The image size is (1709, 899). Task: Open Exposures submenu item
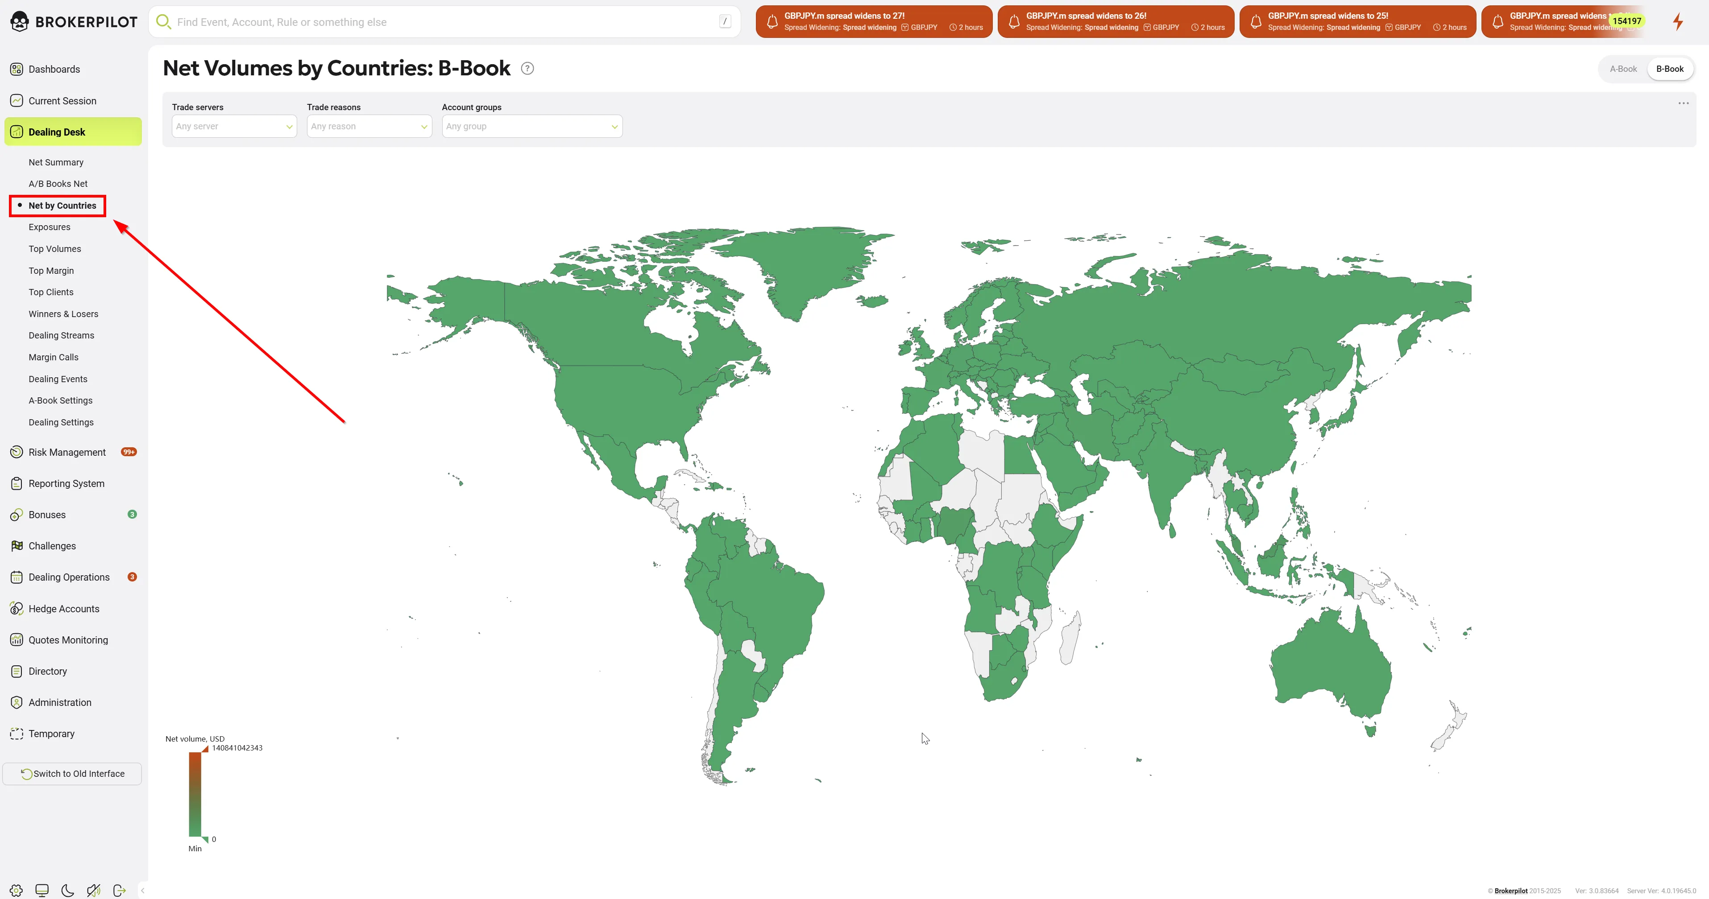tap(49, 227)
